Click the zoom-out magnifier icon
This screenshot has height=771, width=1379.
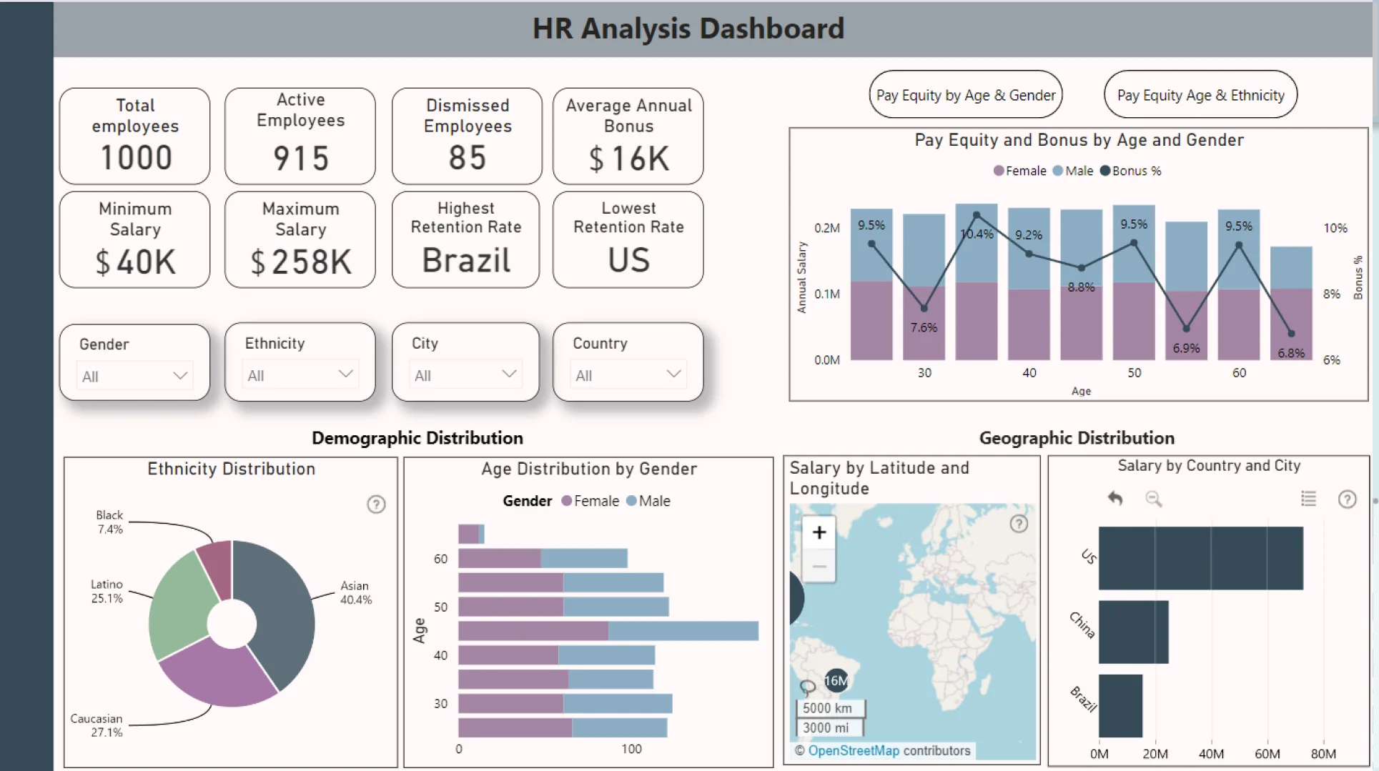pyautogui.click(x=1153, y=498)
